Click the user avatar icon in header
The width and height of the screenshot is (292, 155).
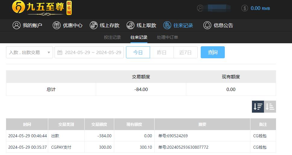200,8
